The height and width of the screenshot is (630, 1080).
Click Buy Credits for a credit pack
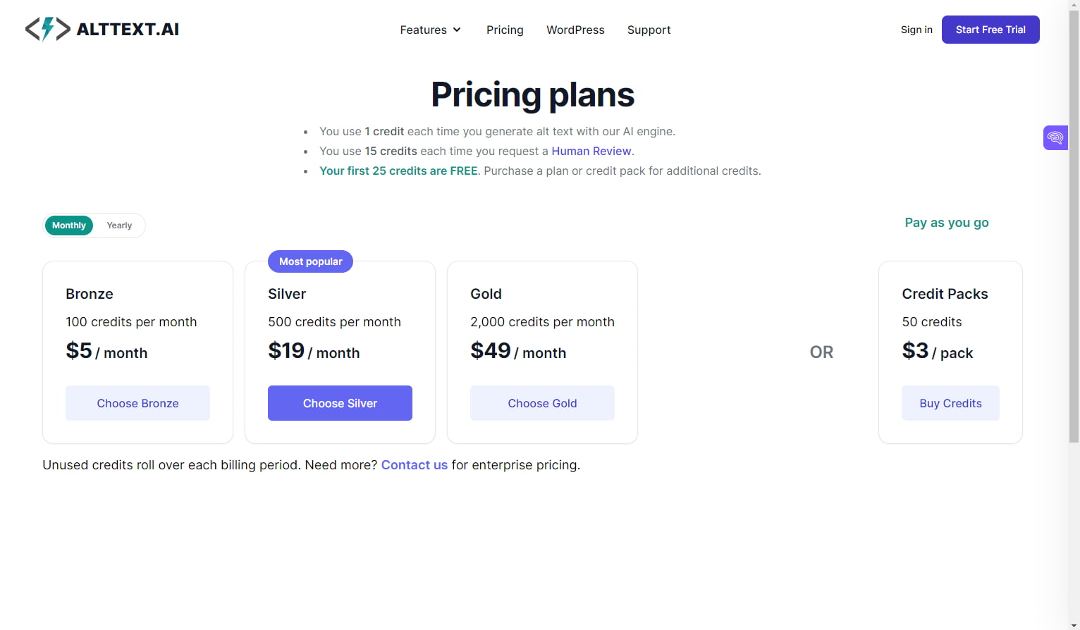click(950, 402)
